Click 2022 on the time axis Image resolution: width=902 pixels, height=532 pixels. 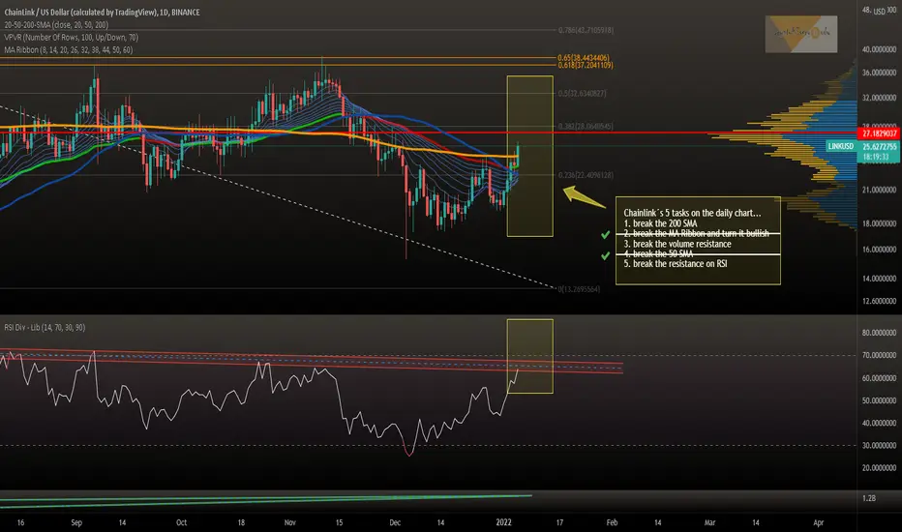coord(503,522)
